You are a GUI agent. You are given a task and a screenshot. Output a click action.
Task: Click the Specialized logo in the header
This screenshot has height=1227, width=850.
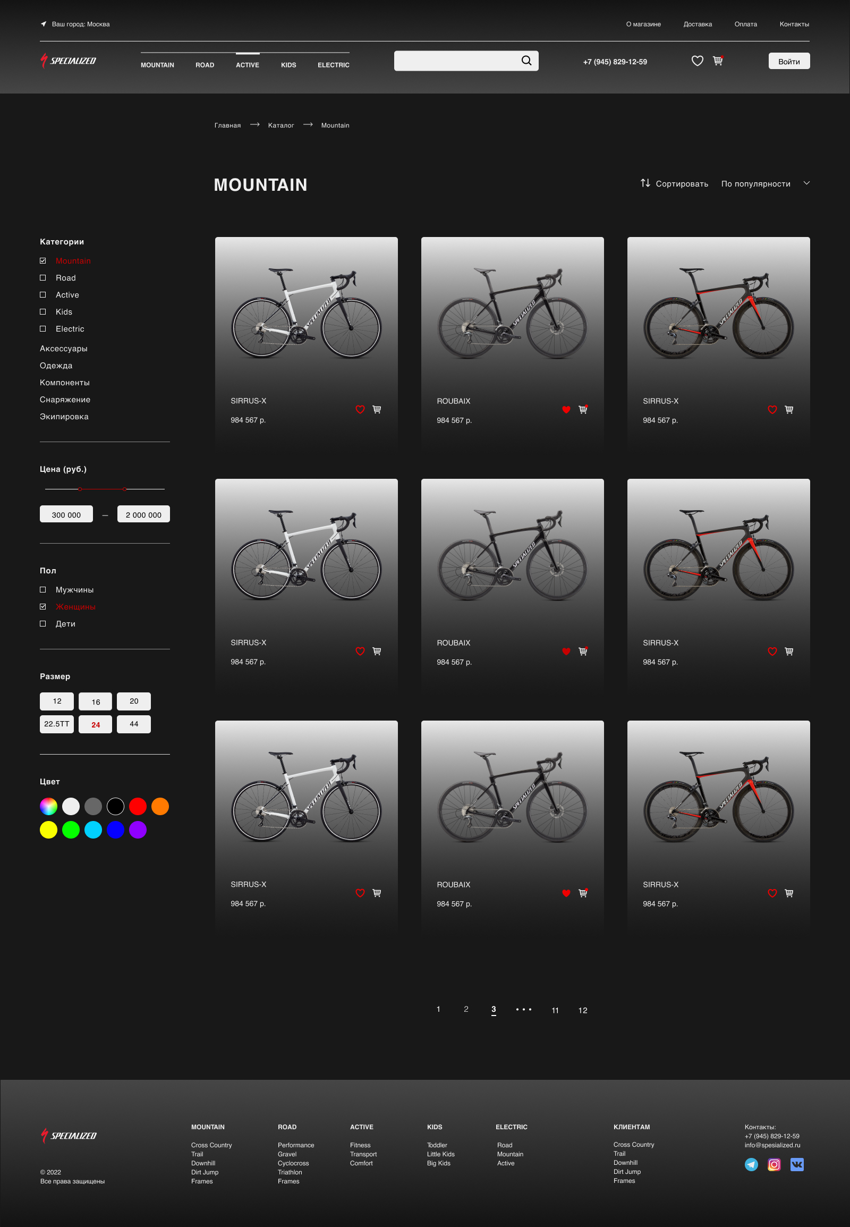pos(68,61)
